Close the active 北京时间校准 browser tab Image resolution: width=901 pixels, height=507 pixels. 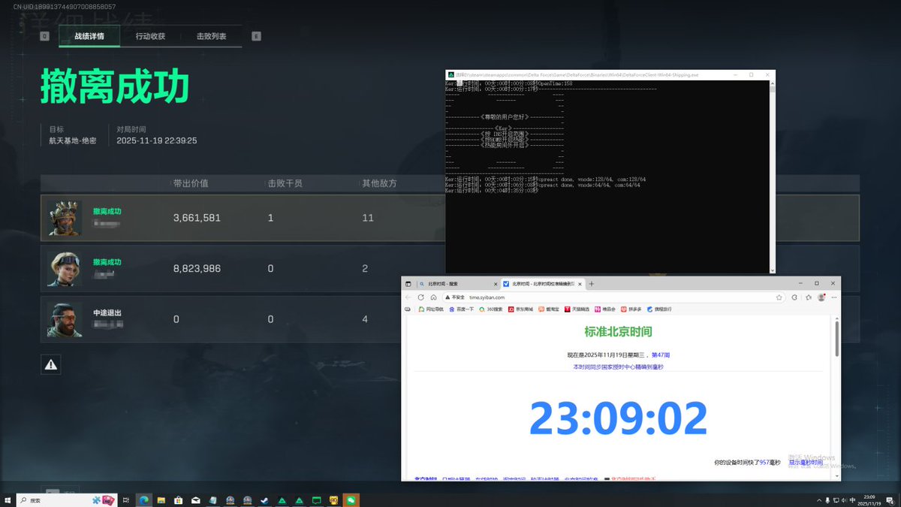coord(580,284)
